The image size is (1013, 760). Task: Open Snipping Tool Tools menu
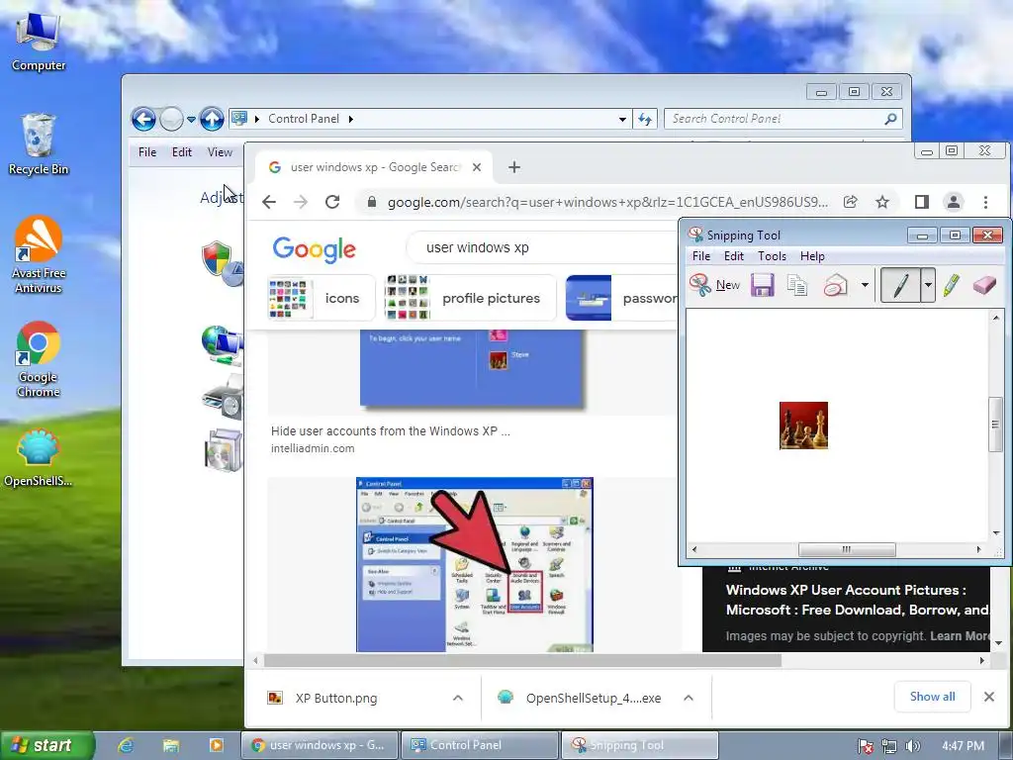(x=772, y=256)
